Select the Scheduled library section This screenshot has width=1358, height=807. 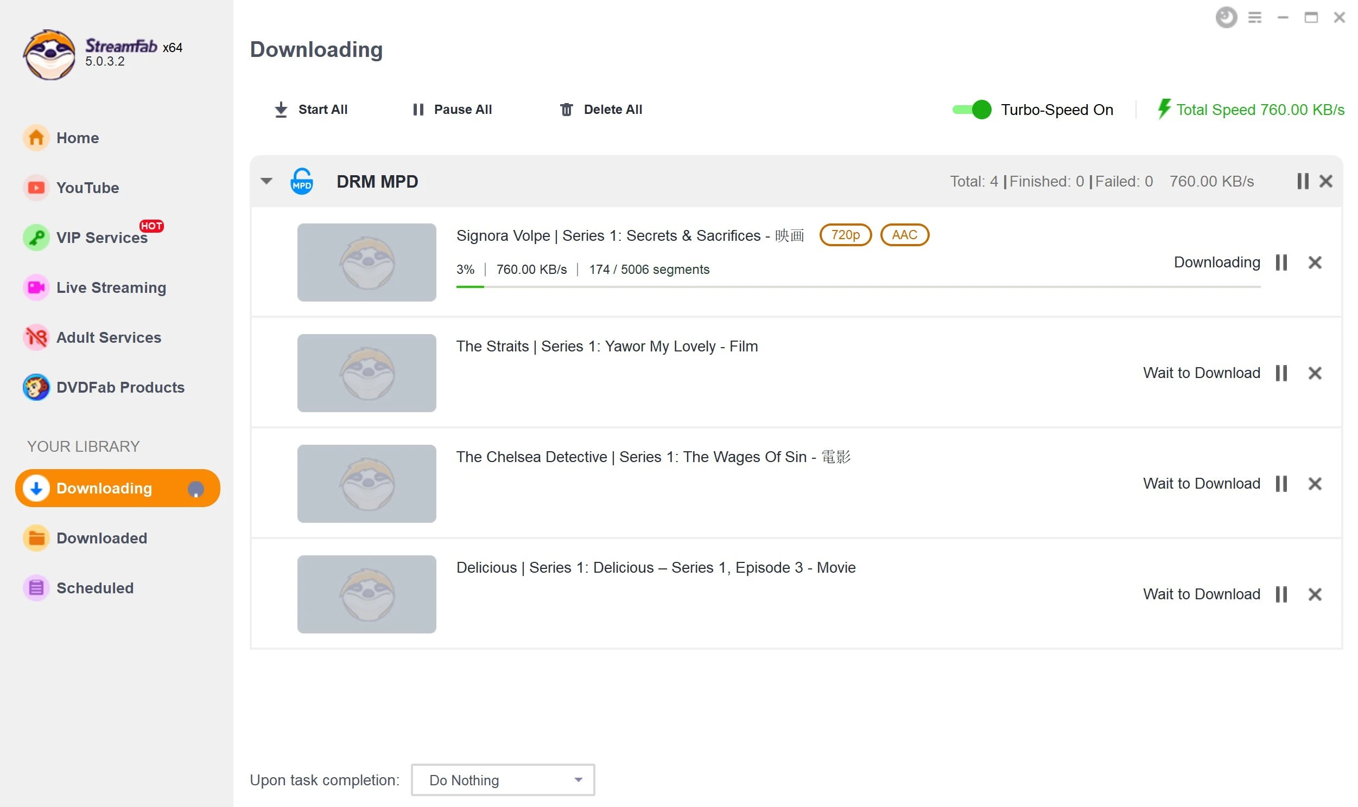point(94,587)
